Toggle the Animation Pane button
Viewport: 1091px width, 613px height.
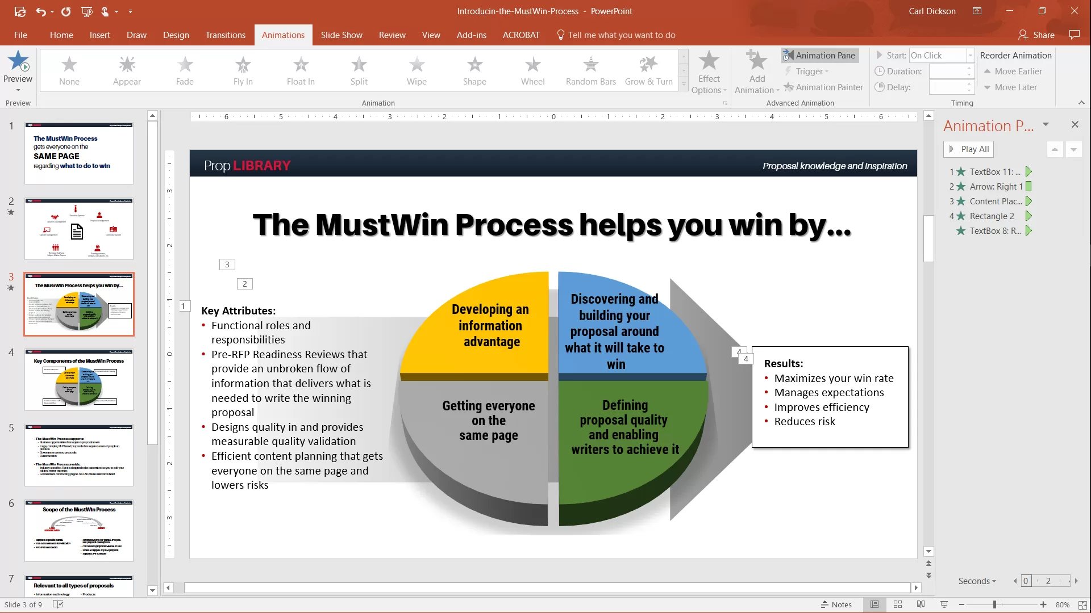[819, 55]
